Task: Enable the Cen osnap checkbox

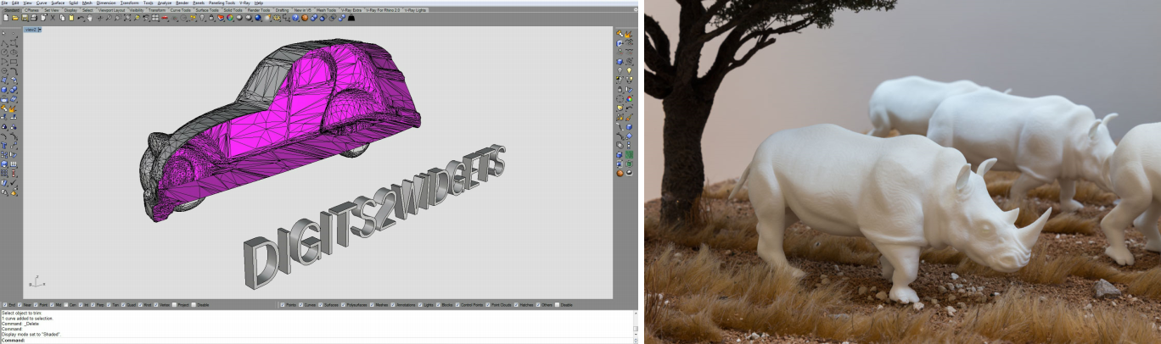Action: (x=66, y=305)
